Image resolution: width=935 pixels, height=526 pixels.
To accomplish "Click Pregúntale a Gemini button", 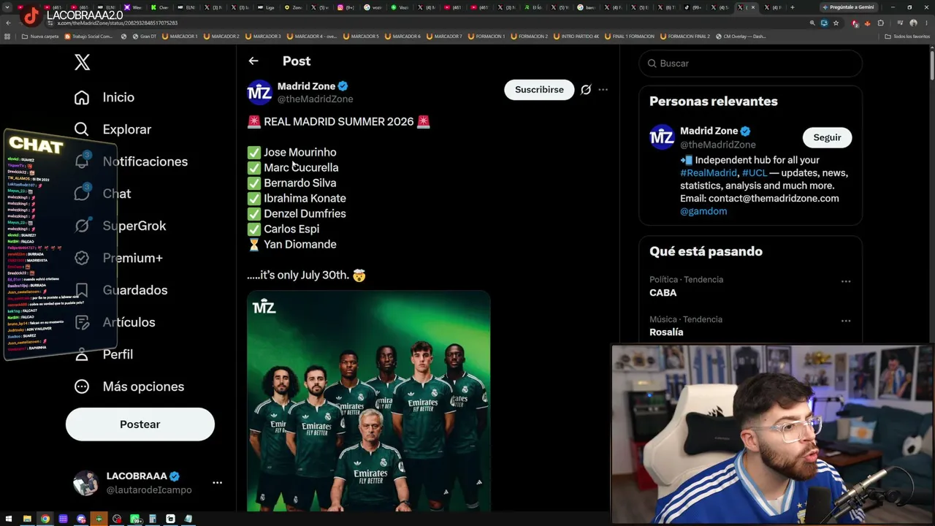I will pyautogui.click(x=850, y=7).
